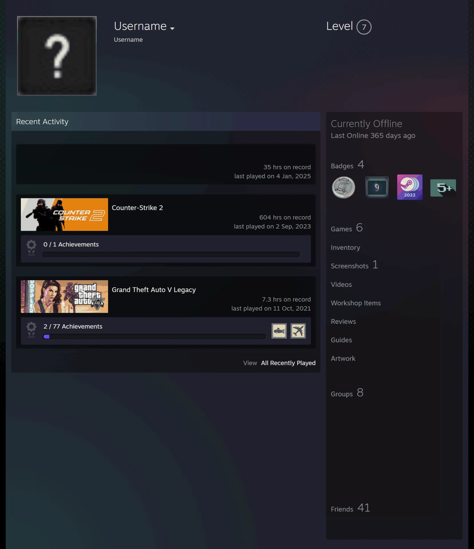The width and height of the screenshot is (474, 549).
Task: Click '35 hrs on record' text
Action: point(287,167)
